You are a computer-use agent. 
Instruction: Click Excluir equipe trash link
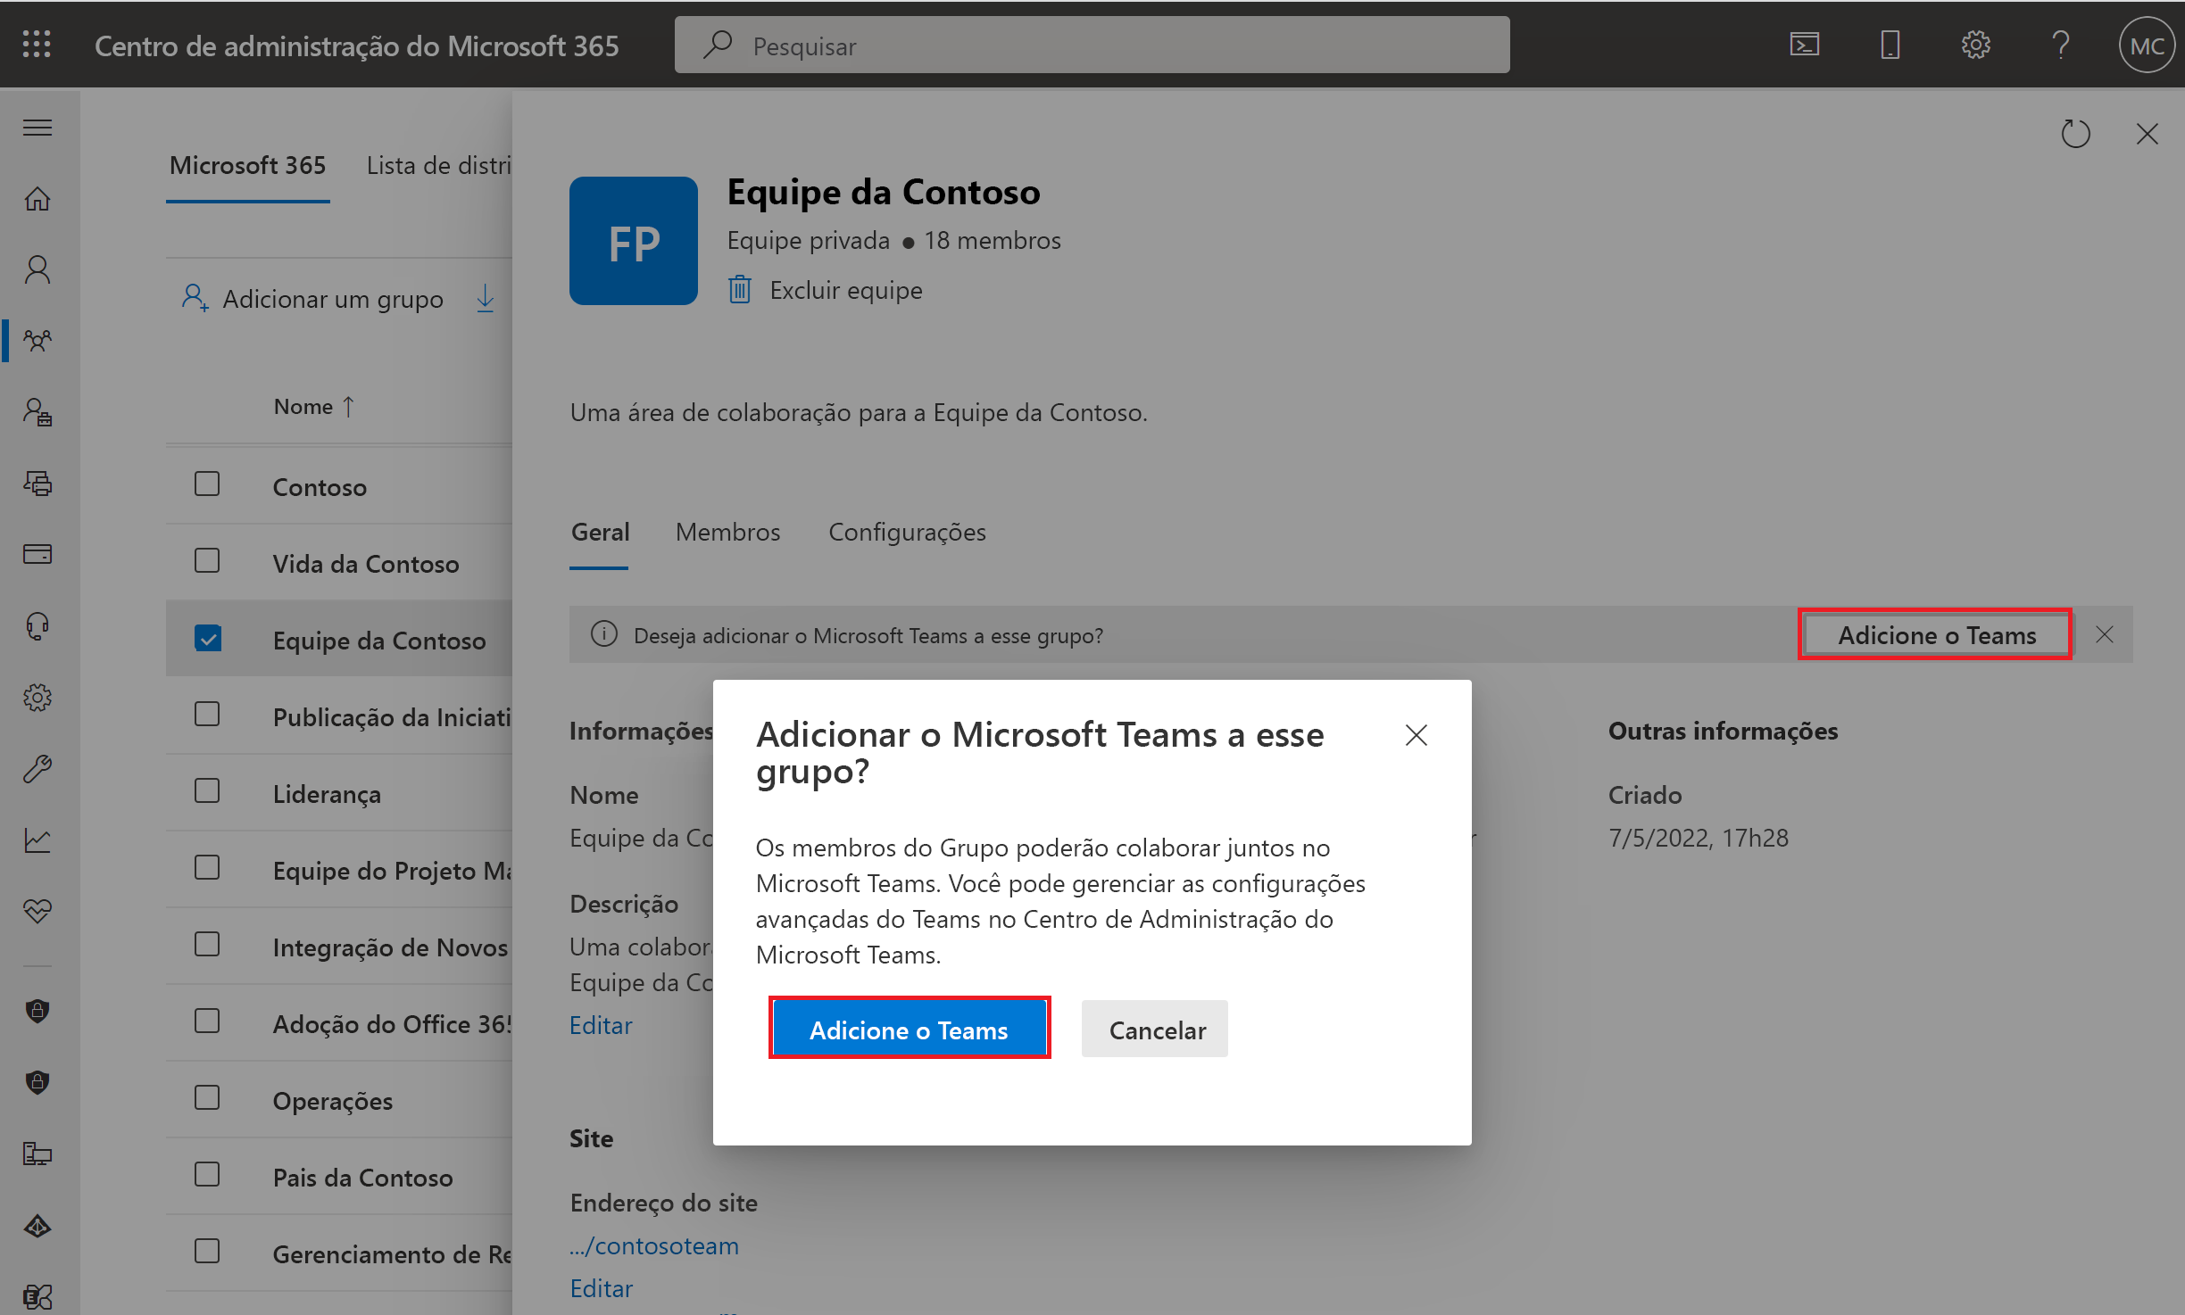click(x=826, y=291)
